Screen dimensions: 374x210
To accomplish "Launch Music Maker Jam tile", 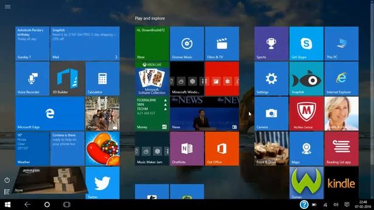I will pyautogui.click(x=152, y=149).
